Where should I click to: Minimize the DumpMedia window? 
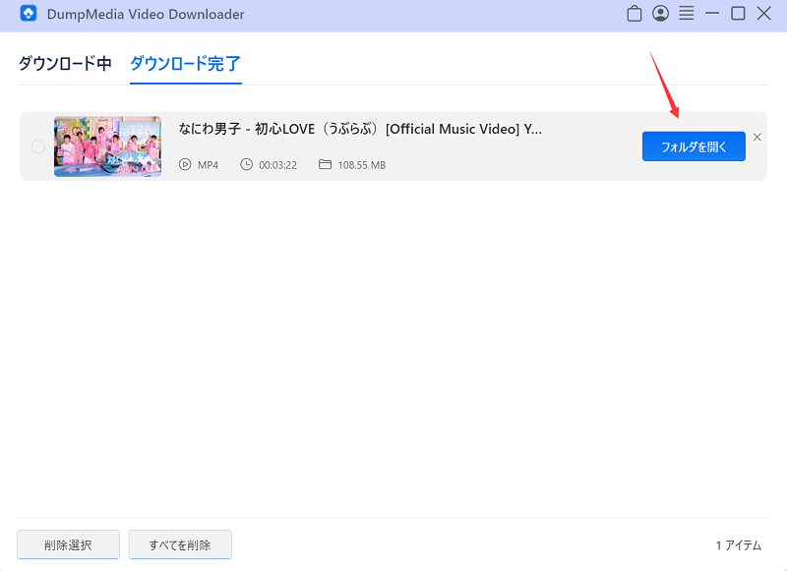711,14
